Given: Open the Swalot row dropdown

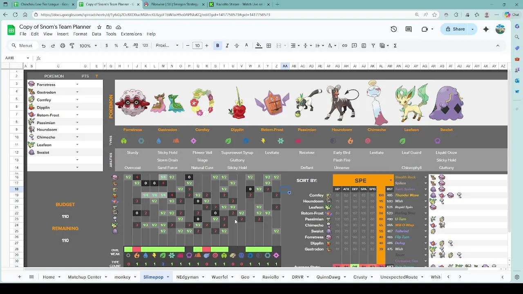Looking at the screenshot, I should coord(77,152).
